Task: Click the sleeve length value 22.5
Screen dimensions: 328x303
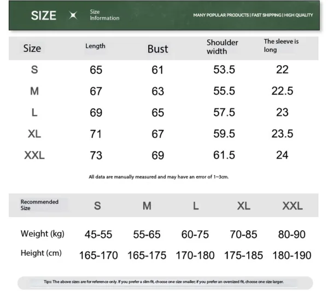Action: 282,91
